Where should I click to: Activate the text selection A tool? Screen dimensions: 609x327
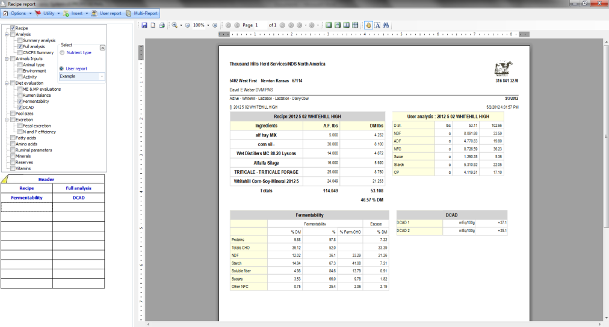click(x=377, y=25)
